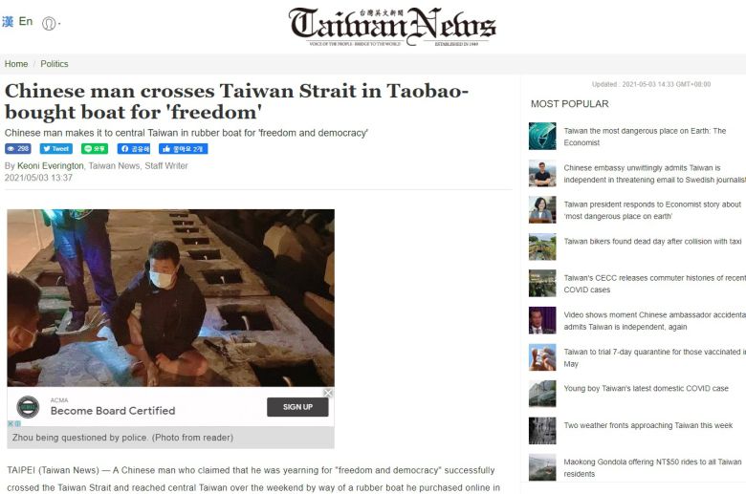
Task: Open author Keoni Everington's page
Action: [51, 166]
